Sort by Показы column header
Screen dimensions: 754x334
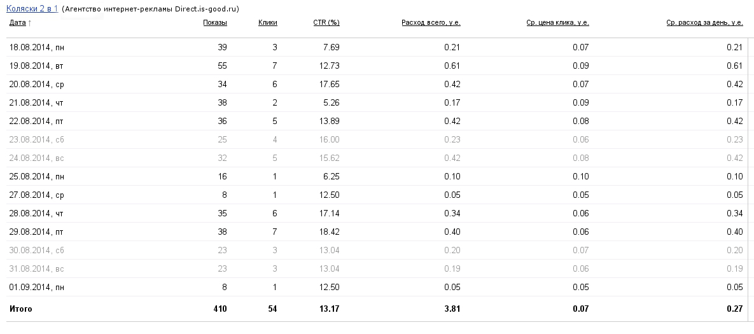(214, 22)
